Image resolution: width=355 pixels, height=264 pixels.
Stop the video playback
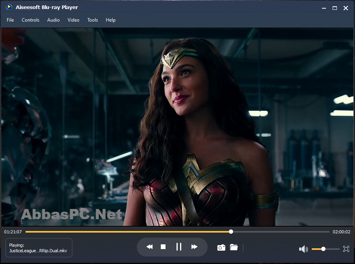click(163, 247)
